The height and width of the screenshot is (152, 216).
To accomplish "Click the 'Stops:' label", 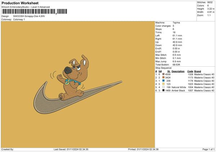I will tap(159, 29).
